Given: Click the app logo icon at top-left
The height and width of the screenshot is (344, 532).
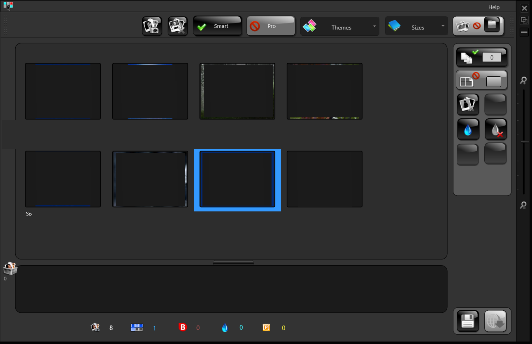Looking at the screenshot, I should 8,5.
